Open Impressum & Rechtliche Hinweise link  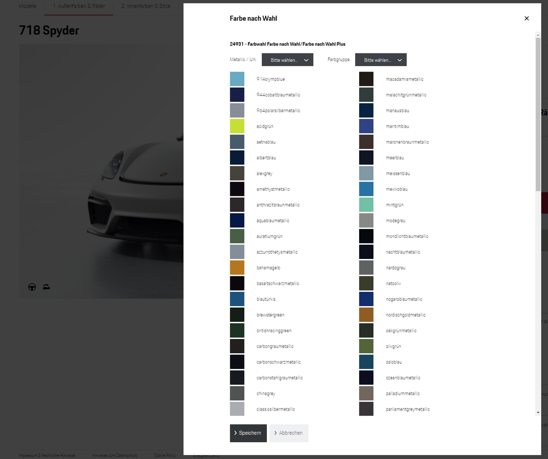[x=47, y=455]
